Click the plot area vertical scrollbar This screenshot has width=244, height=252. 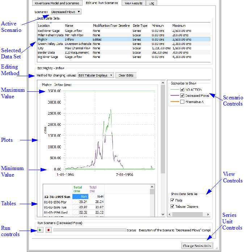point(163,127)
